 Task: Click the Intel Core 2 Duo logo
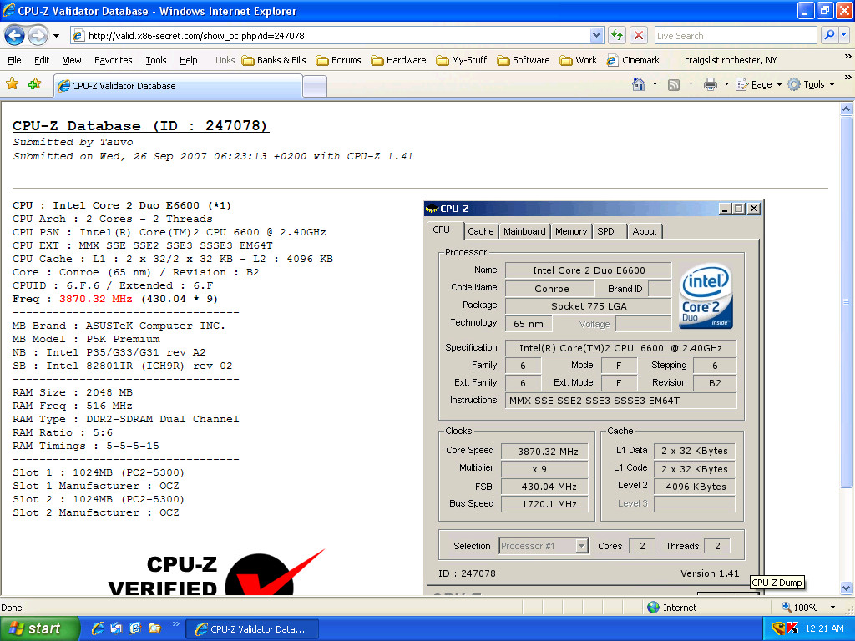pos(706,296)
